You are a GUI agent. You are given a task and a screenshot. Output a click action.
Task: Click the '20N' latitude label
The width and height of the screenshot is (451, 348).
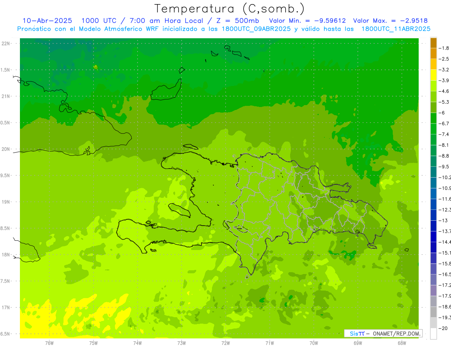(x=5, y=149)
